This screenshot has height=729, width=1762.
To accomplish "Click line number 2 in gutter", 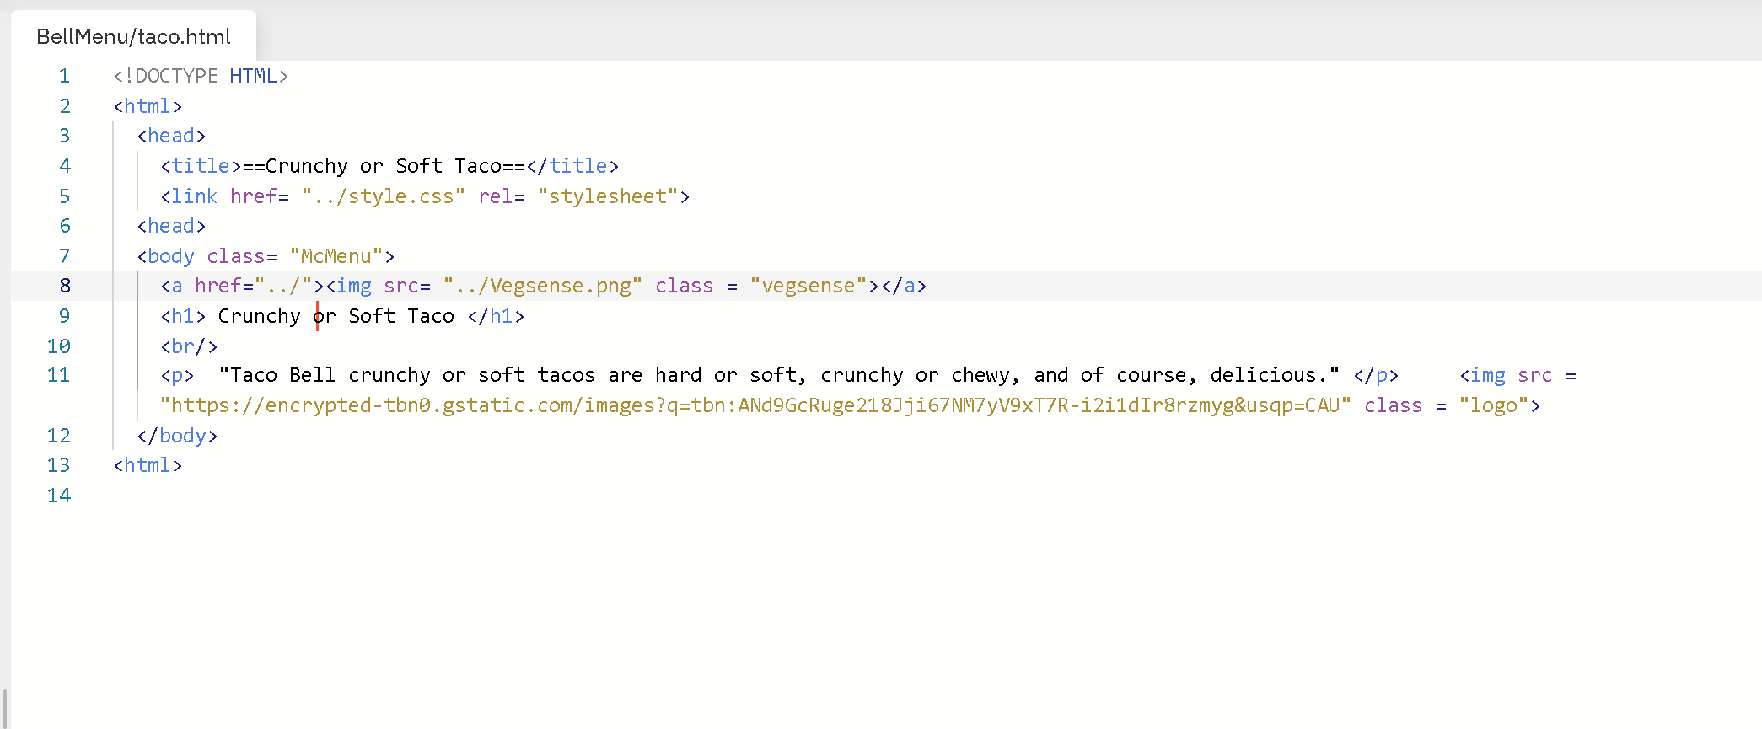I will (64, 106).
